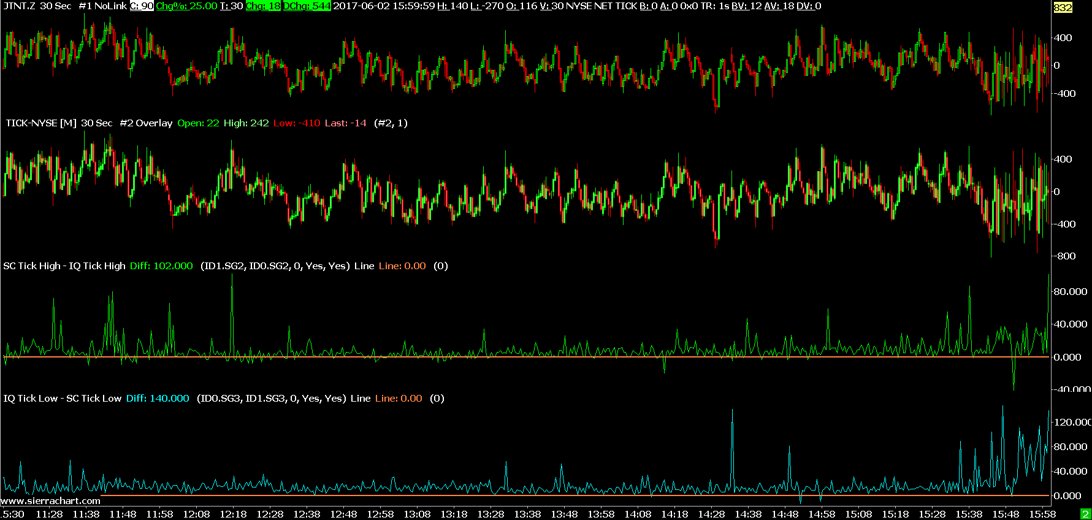
Task: Click the 'TR: 1s' header field
Action: coord(715,6)
